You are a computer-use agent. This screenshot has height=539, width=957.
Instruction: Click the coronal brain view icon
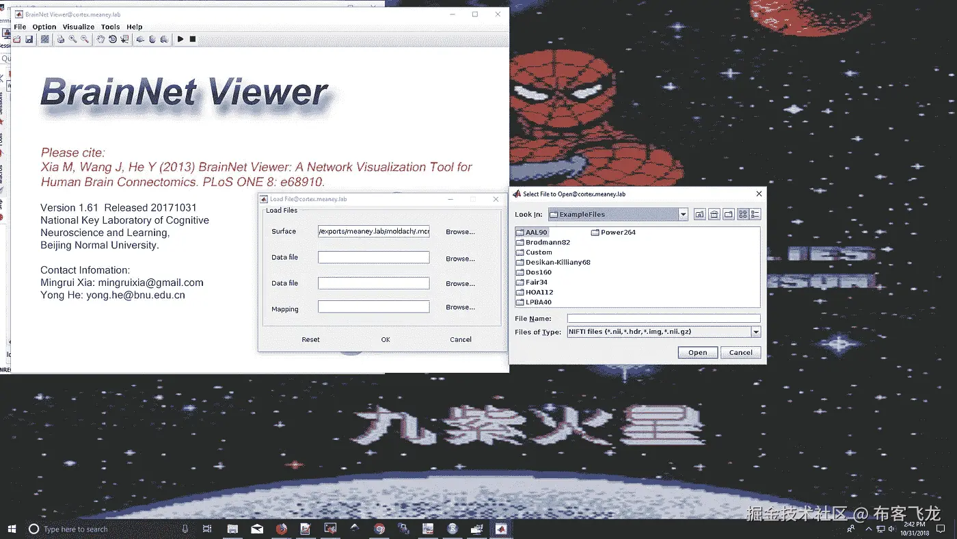[x=164, y=40]
